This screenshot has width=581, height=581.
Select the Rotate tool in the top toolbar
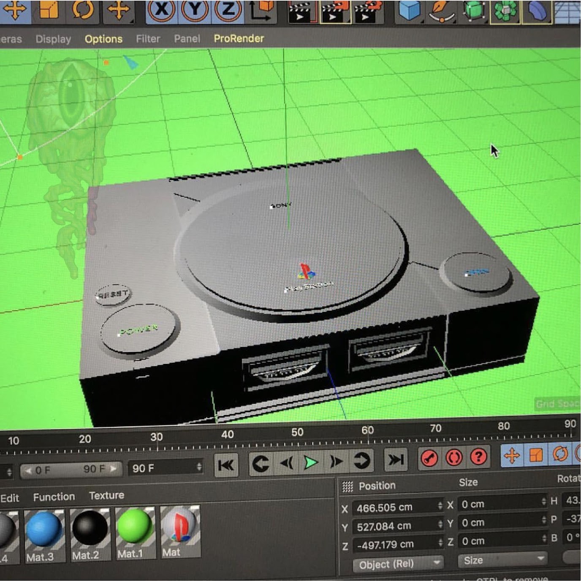[82, 10]
